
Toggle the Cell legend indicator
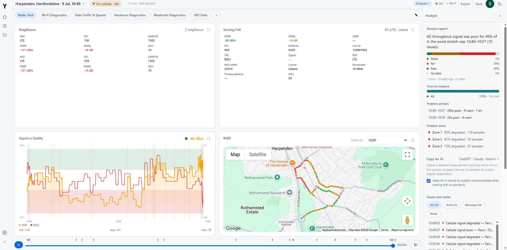click(x=439, y=4)
